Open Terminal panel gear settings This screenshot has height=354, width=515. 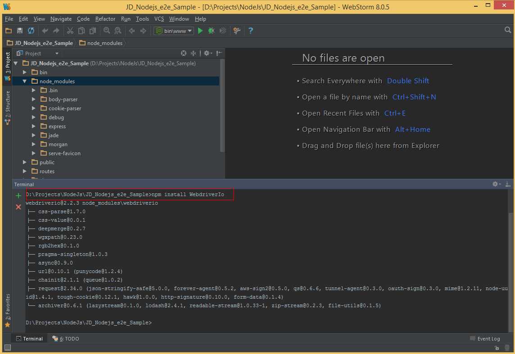(496, 184)
